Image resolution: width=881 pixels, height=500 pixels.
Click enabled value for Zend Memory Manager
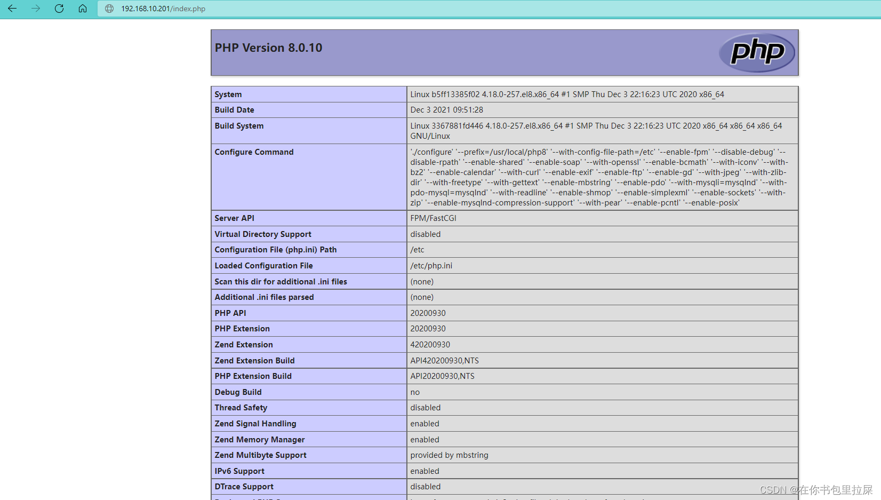(x=425, y=440)
